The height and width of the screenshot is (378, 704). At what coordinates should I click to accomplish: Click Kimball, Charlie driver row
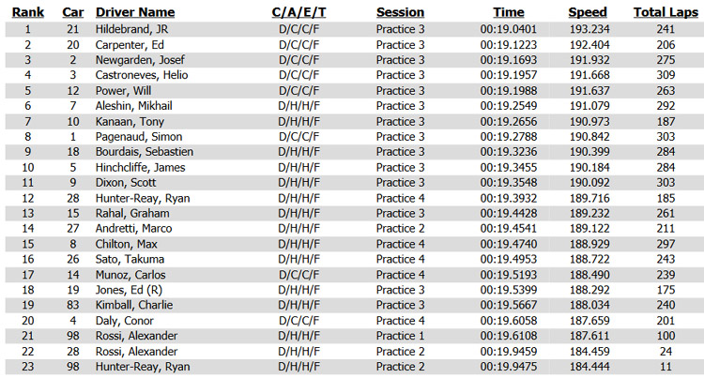352,306
